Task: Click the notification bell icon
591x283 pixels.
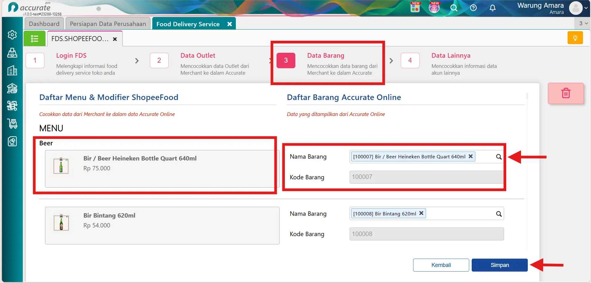Action: point(493,8)
